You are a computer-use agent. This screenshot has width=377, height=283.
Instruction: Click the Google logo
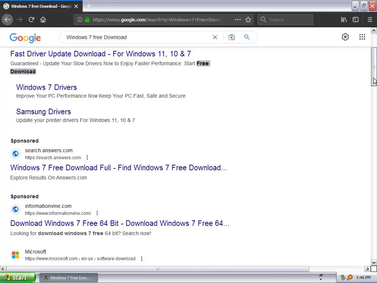25,38
